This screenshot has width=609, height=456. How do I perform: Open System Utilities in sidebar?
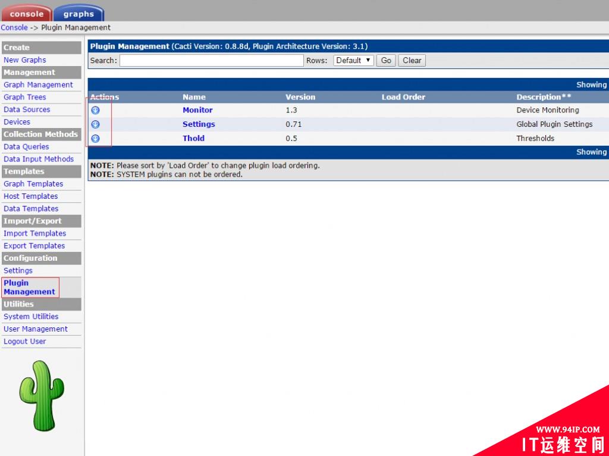(31, 317)
